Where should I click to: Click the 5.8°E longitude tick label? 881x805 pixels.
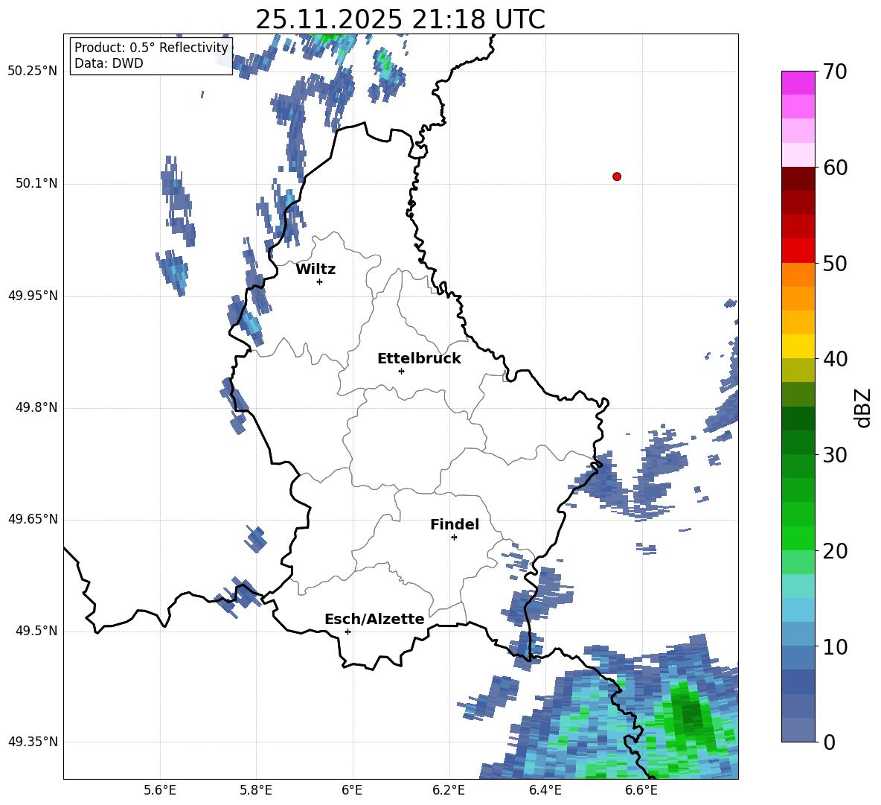pos(256,790)
